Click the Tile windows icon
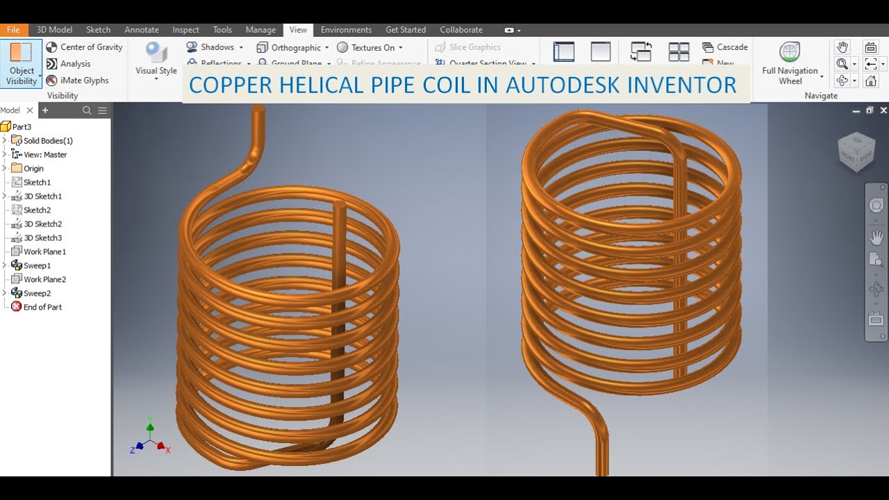The width and height of the screenshot is (889, 500). pyautogui.click(x=679, y=52)
